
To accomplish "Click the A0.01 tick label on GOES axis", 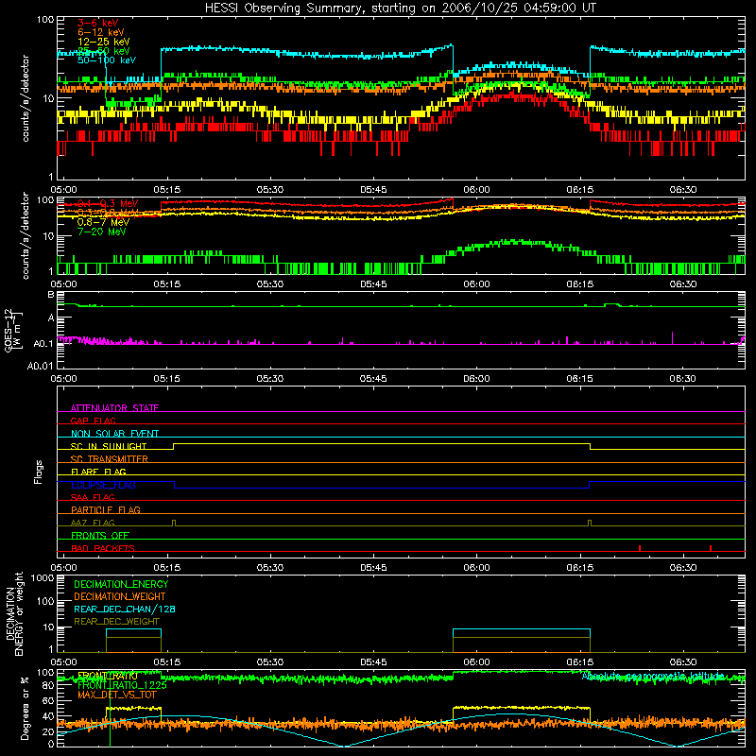I will pos(40,366).
